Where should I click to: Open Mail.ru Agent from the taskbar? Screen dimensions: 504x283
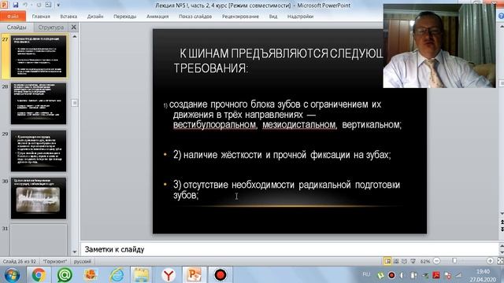(65, 275)
